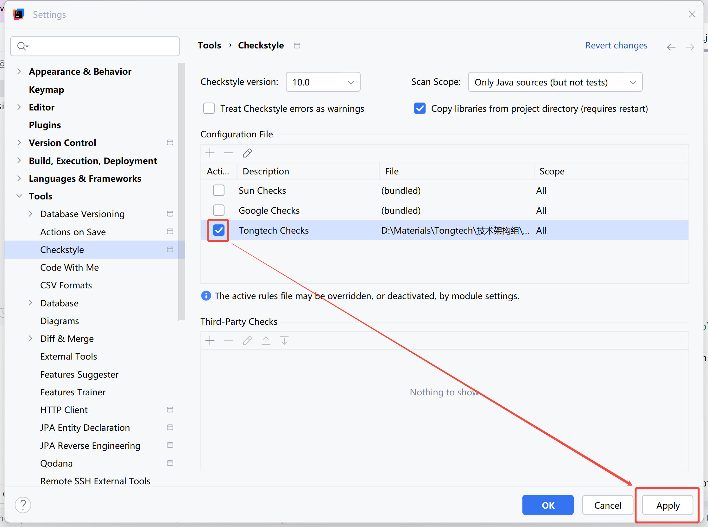Click the settings tree vertical scrollbar
Image resolution: width=708 pixels, height=527 pixels.
(181, 191)
